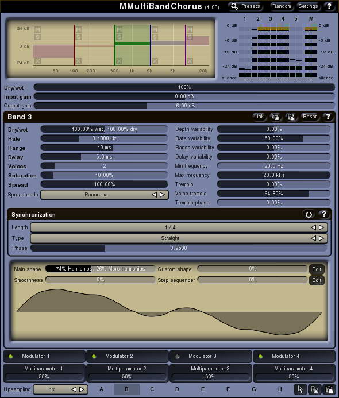The height and width of the screenshot is (398, 339).
Task: Select preset slot B
Action: pyautogui.click(x=126, y=389)
